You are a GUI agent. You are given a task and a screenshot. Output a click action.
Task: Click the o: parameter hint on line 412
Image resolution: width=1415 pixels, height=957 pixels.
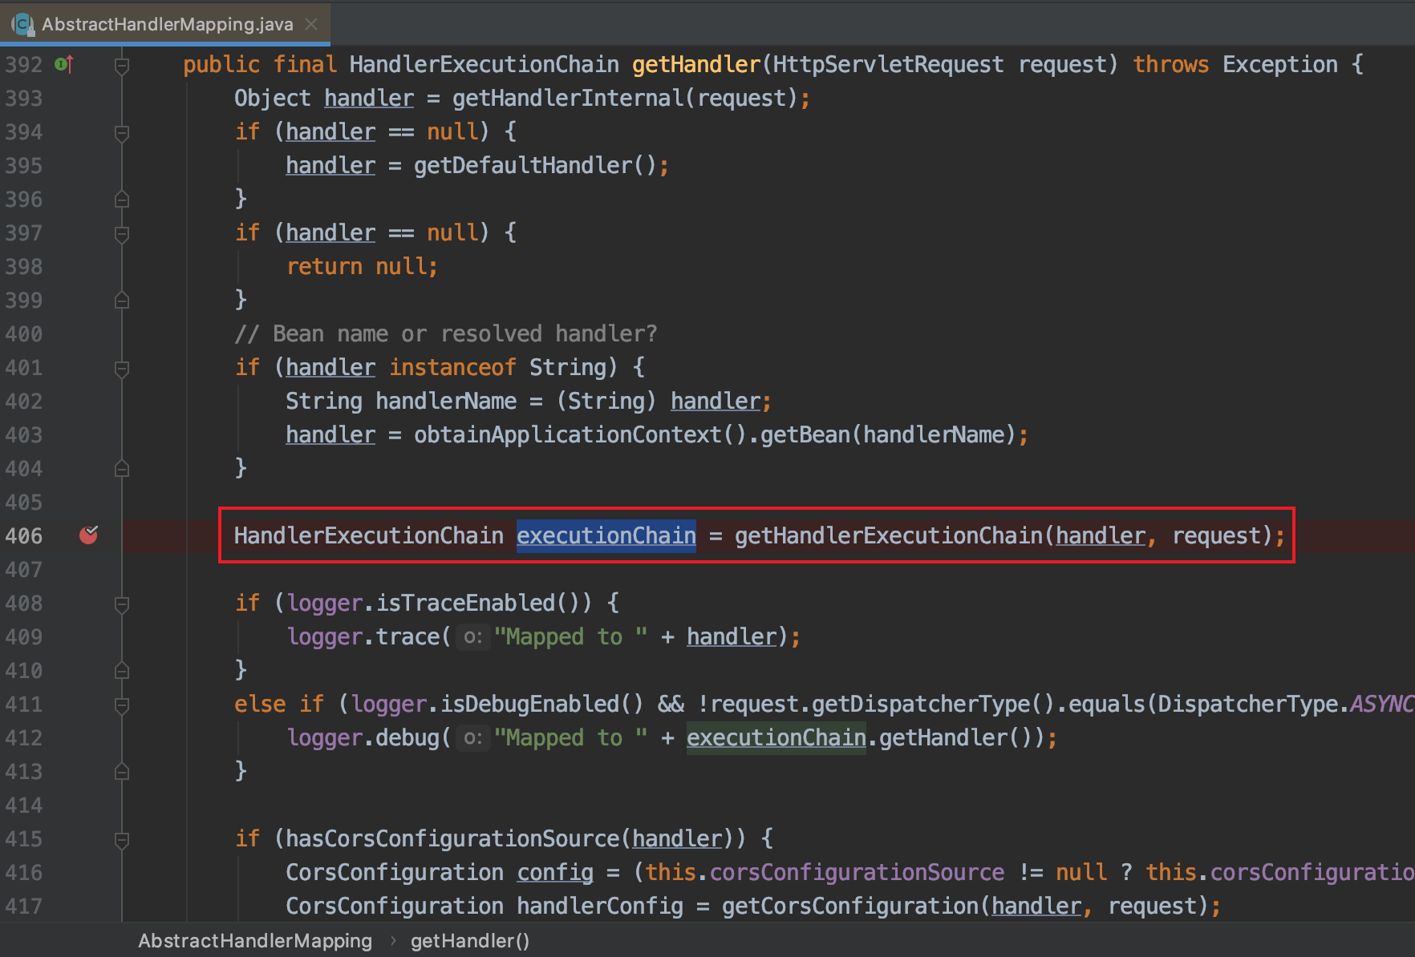pos(473,737)
